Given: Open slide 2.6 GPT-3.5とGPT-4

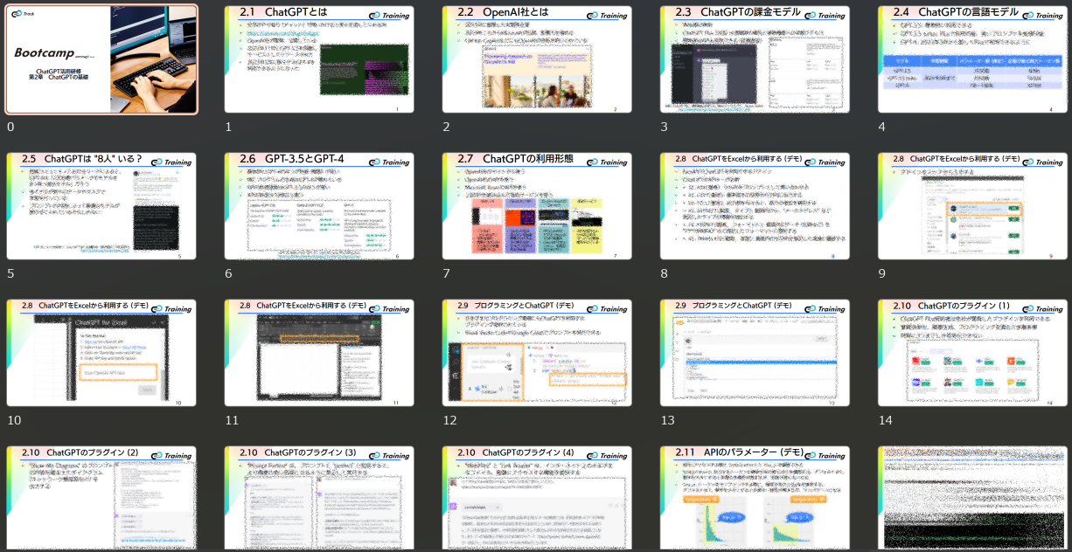Looking at the screenshot, I should coord(319,206).
